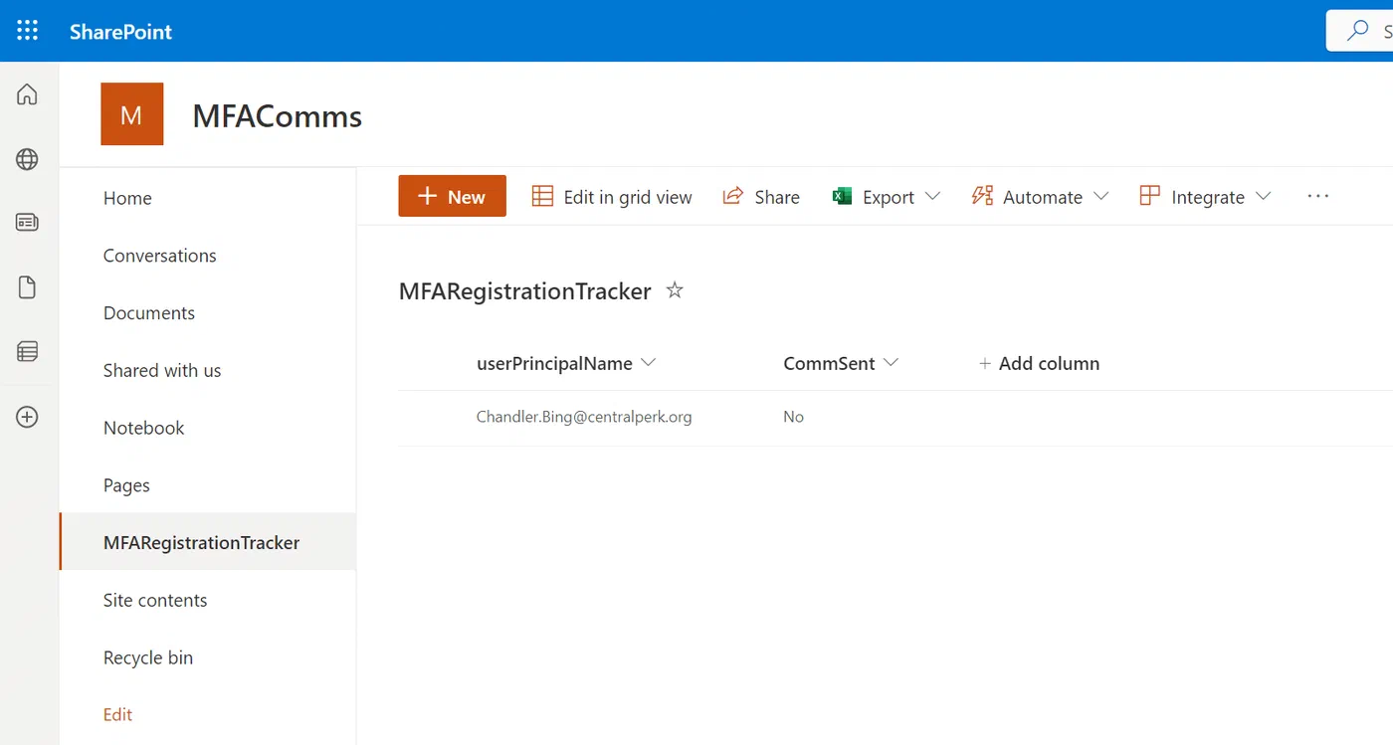Viewport: 1393px width, 745px height.
Task: Click the New item button
Action: click(452, 196)
